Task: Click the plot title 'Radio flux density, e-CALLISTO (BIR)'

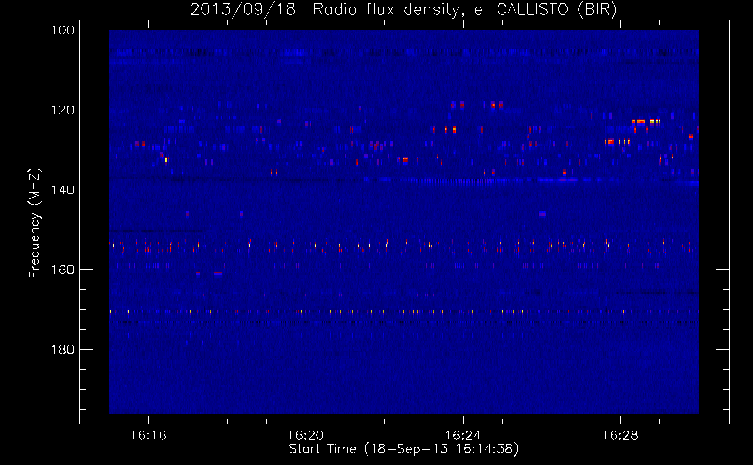Action: pos(464,9)
